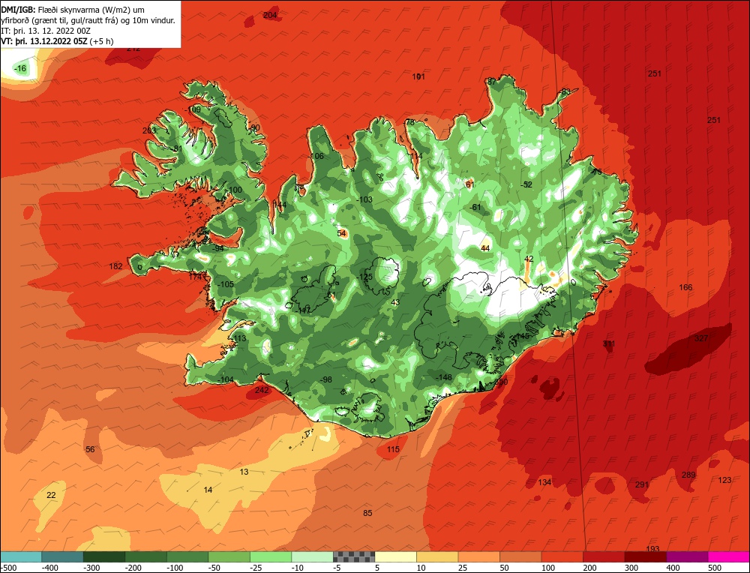The image size is (750, 573).
Task: Click the darkest green -300 to -200 legend swatch
Action: pos(104,556)
